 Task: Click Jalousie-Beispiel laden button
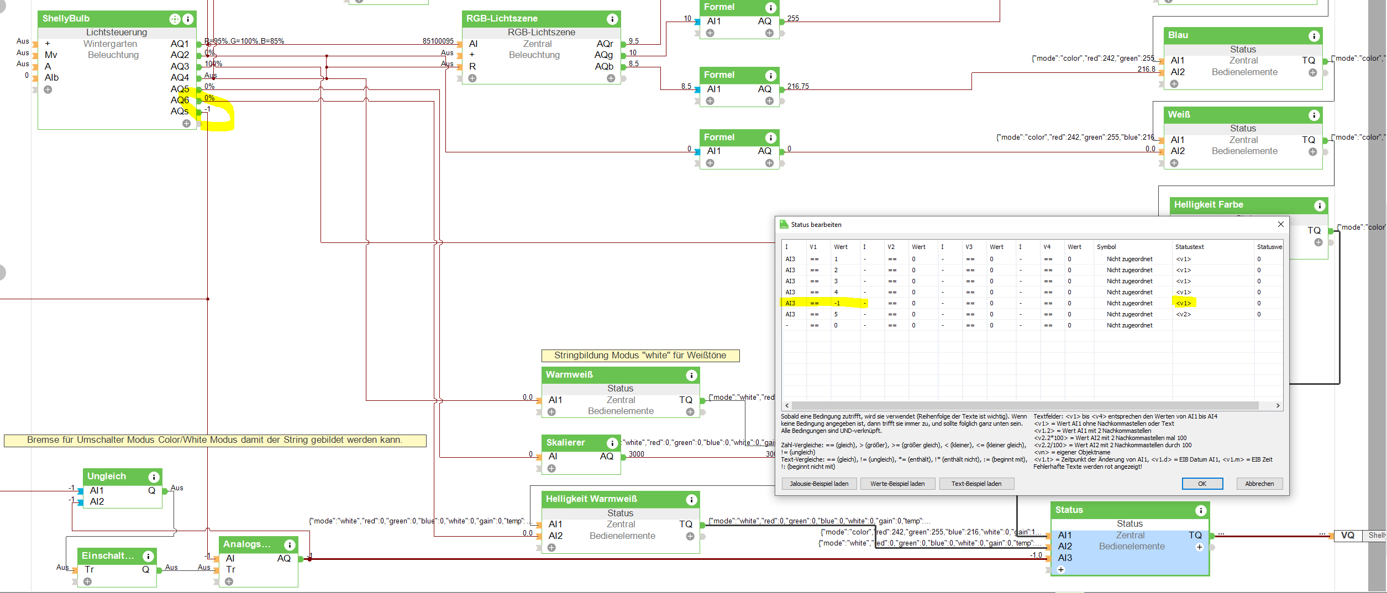(x=819, y=484)
